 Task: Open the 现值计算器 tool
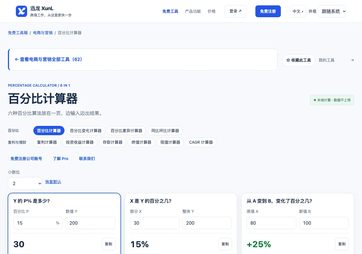[x=170, y=142]
